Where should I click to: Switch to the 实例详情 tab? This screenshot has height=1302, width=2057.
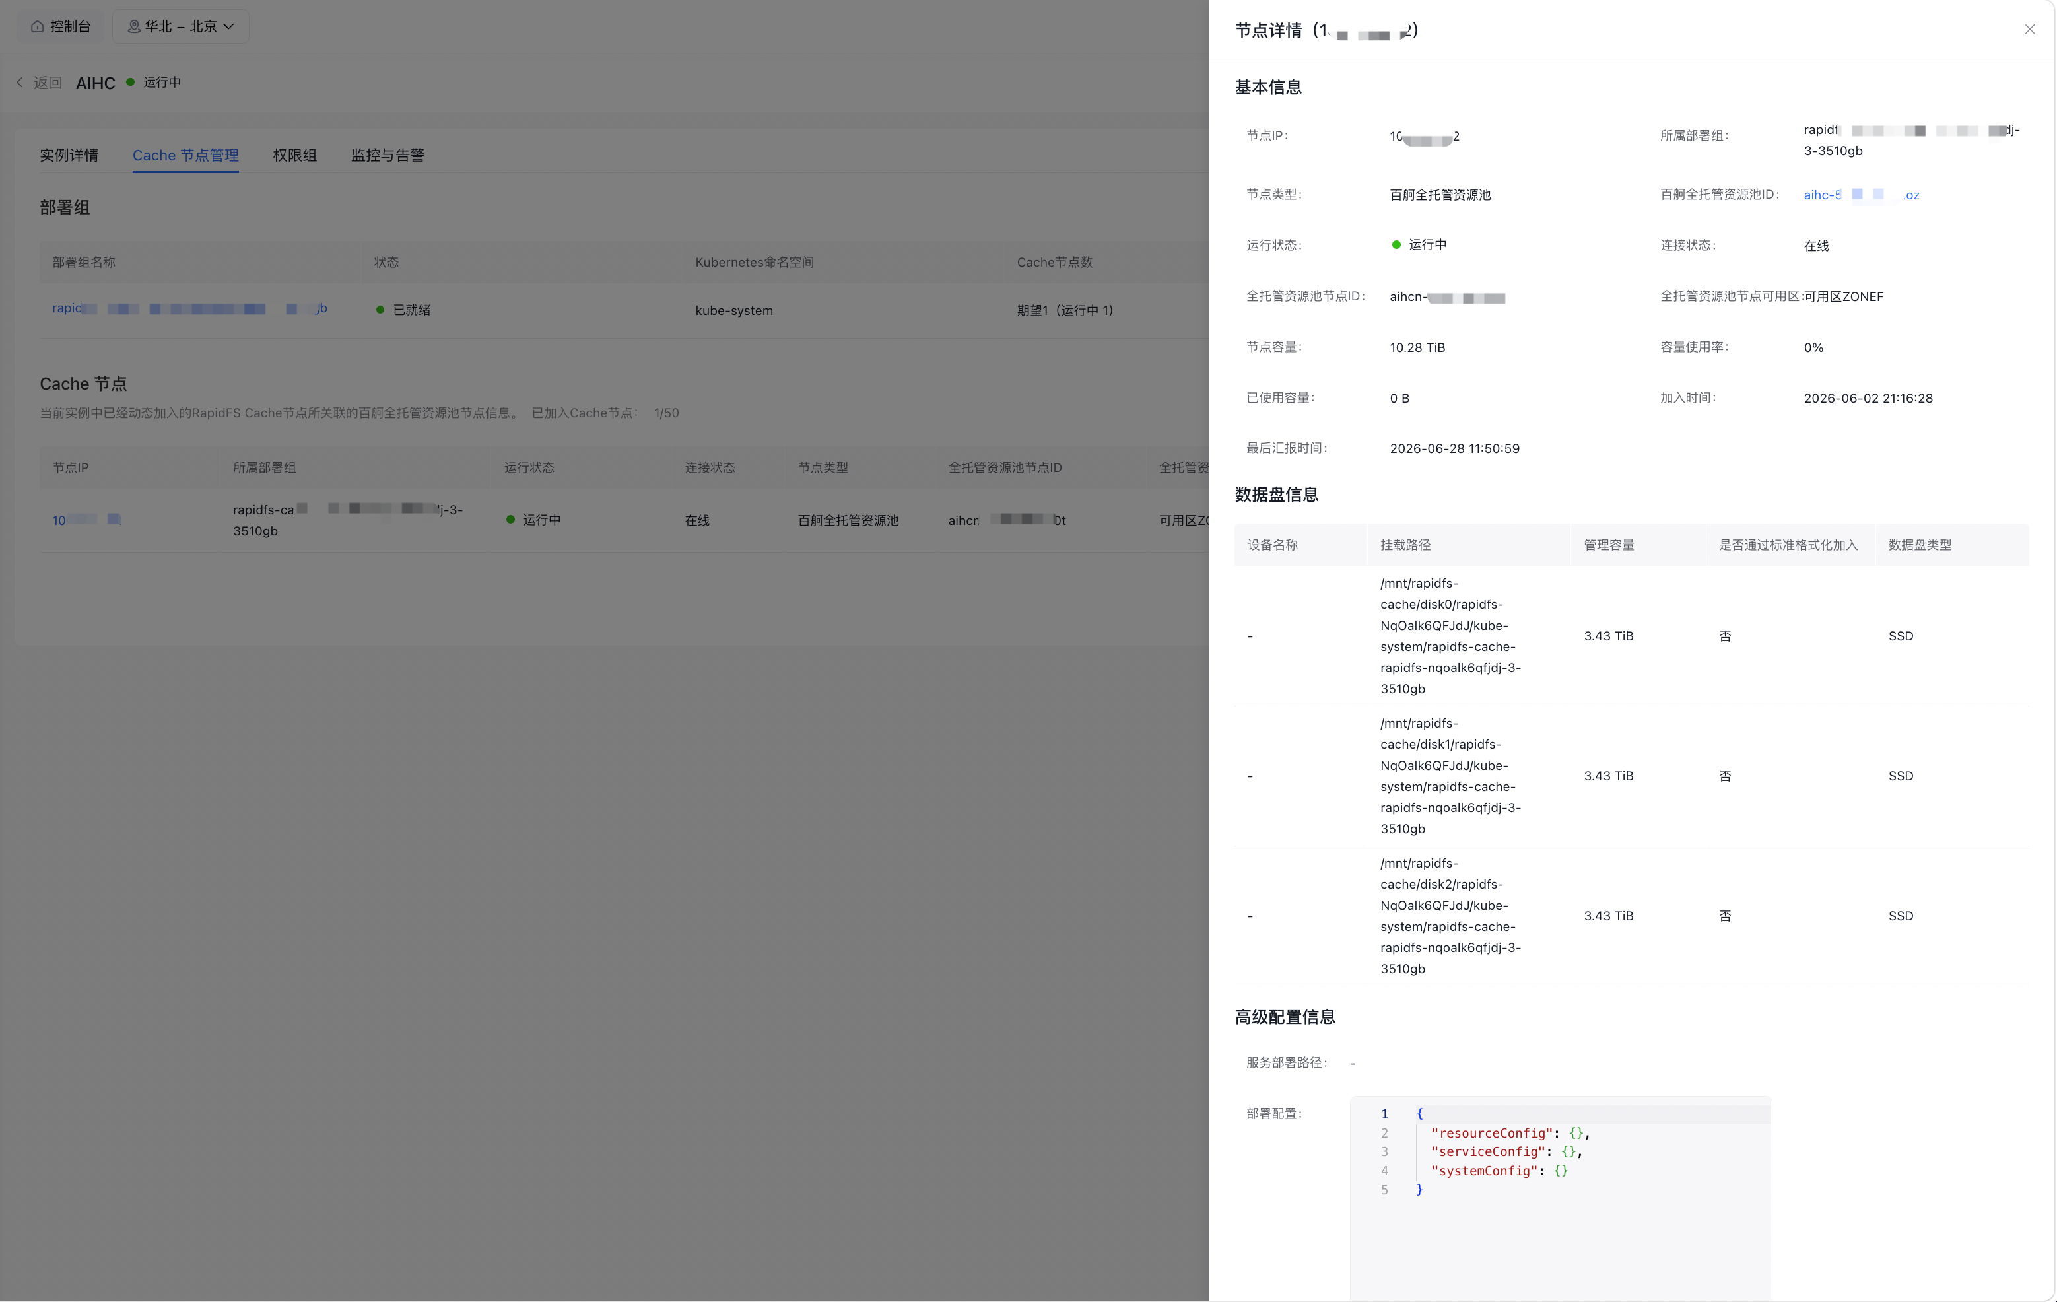coord(69,156)
